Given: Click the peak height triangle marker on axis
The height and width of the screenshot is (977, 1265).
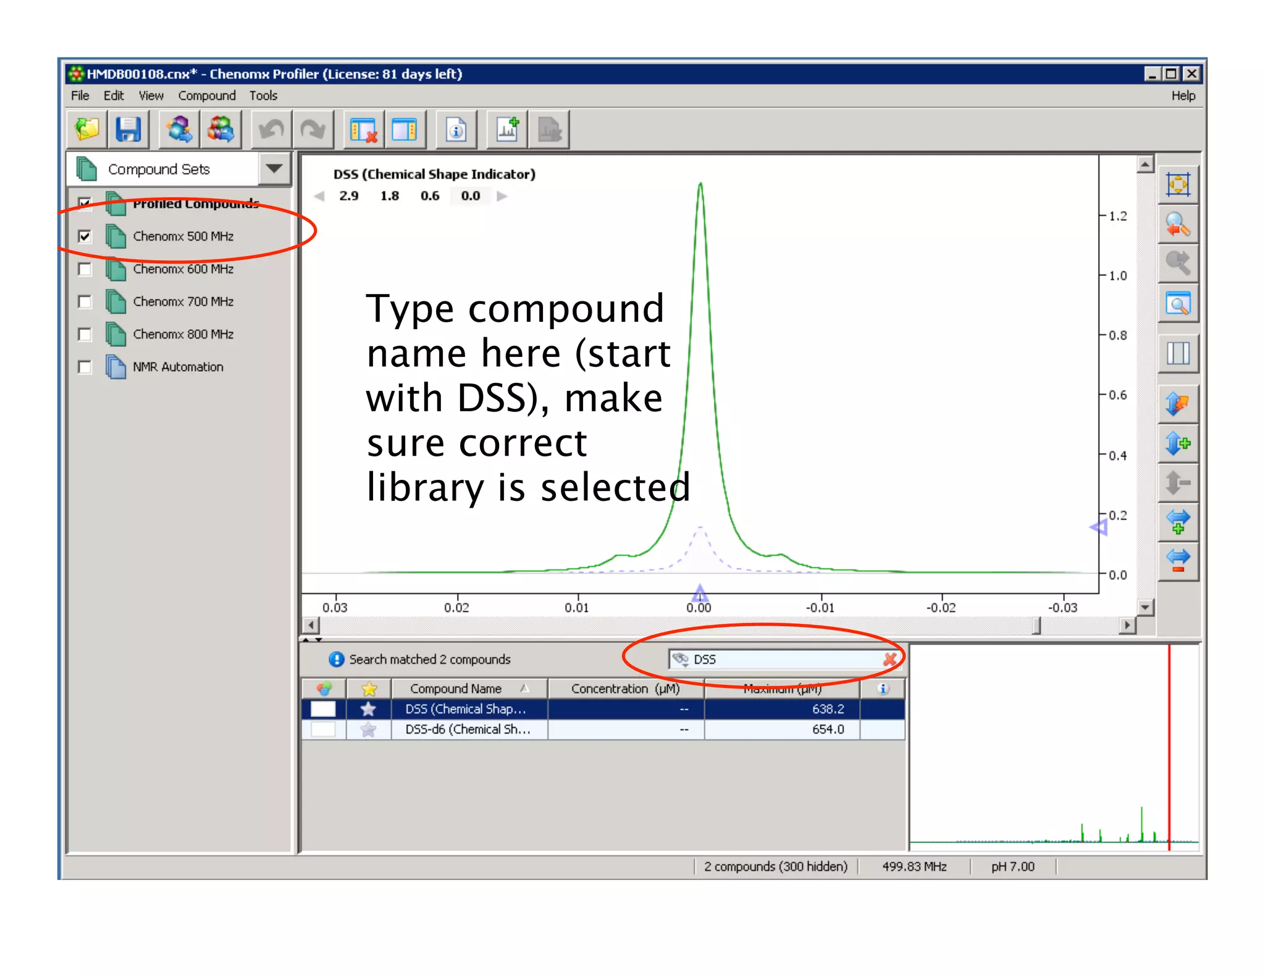Looking at the screenshot, I should 1099,527.
